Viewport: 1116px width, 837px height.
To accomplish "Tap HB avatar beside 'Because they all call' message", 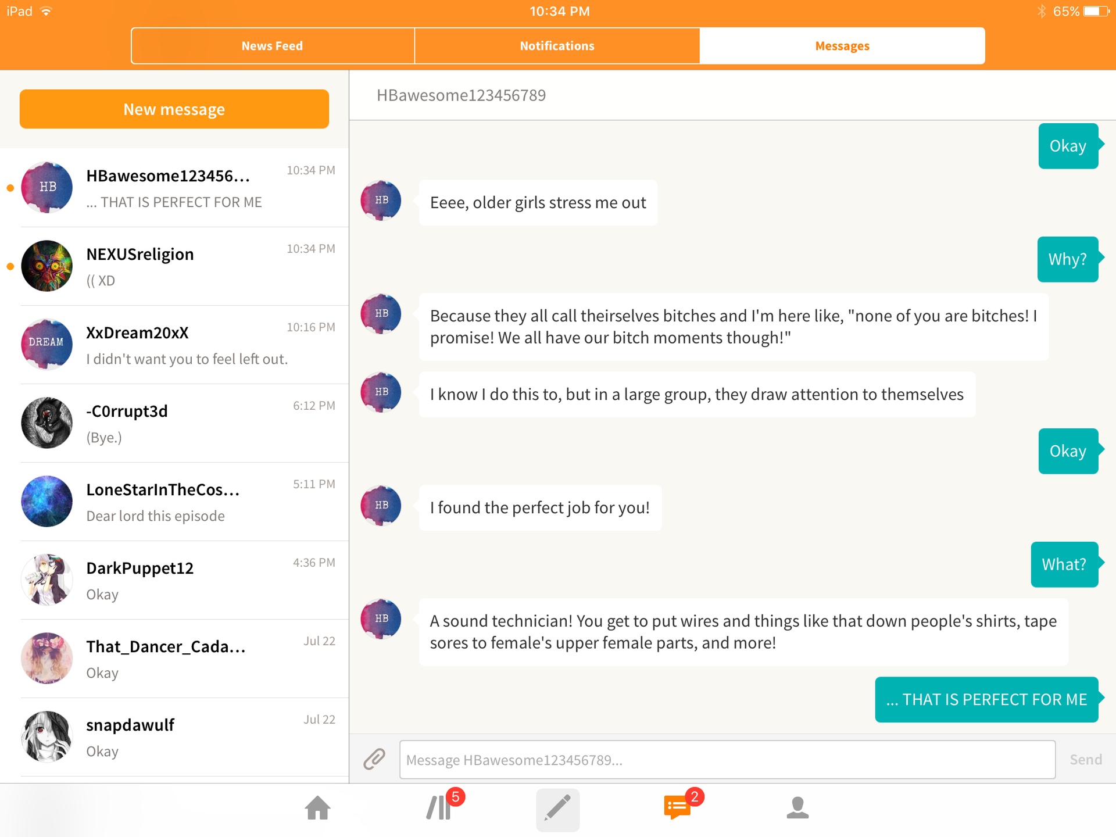I will [381, 314].
